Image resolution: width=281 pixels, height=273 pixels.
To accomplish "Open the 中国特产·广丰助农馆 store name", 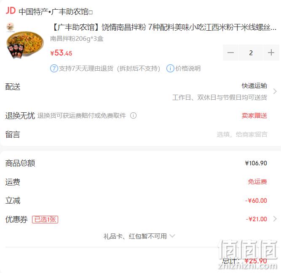I will tap(54, 12).
